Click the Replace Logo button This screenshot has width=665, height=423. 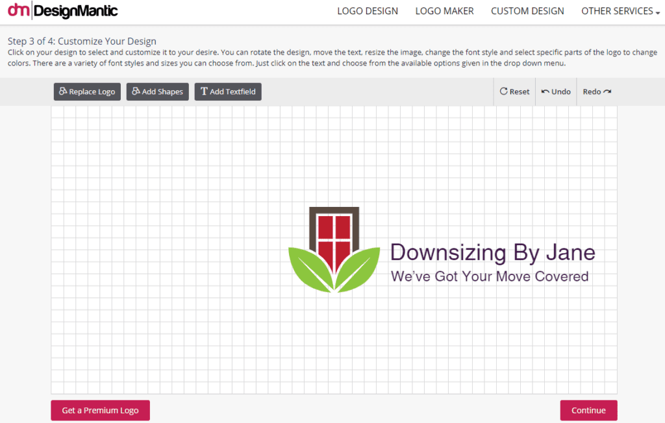(88, 91)
